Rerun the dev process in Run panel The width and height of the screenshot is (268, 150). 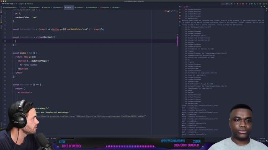[180, 10]
